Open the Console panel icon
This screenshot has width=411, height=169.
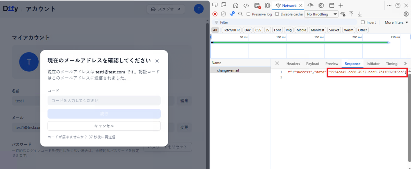[x=257, y=5]
